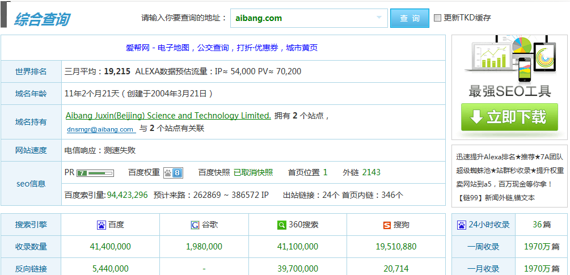Click the 立即下载 green download button
The width and height of the screenshot is (570, 275).
click(x=509, y=117)
